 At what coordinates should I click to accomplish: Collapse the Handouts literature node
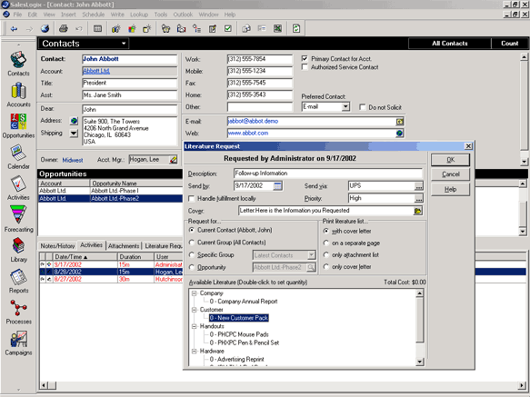[195, 326]
